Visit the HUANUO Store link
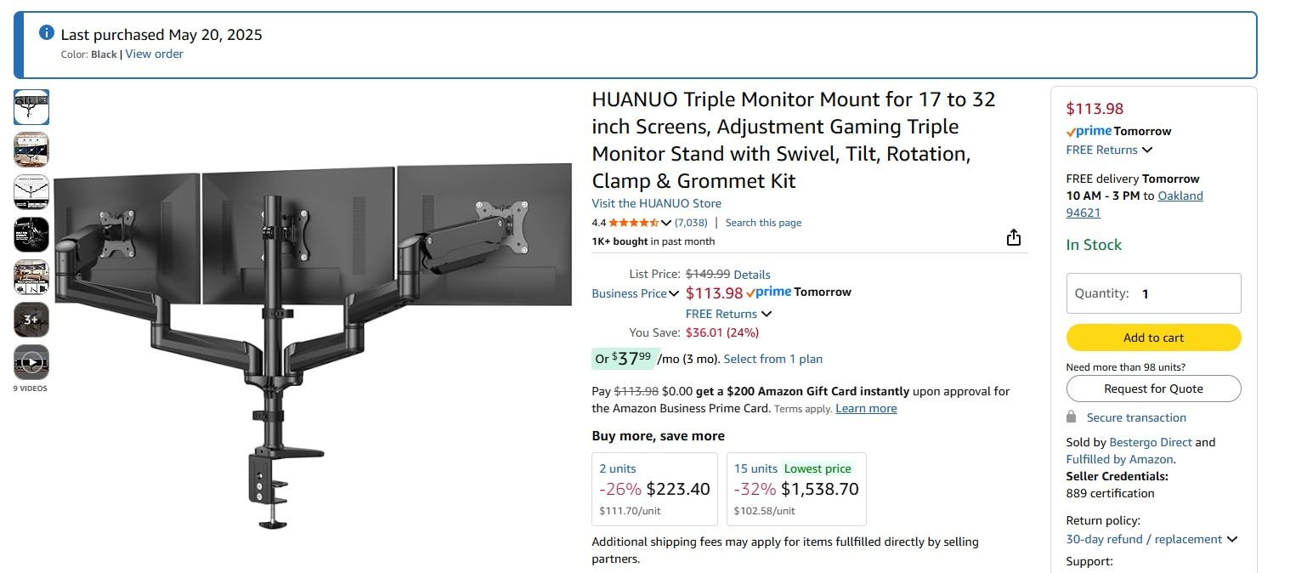This screenshot has width=1290, height=573. point(656,203)
